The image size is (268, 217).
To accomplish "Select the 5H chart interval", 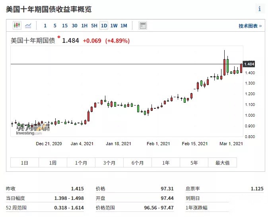I will 94,26.
